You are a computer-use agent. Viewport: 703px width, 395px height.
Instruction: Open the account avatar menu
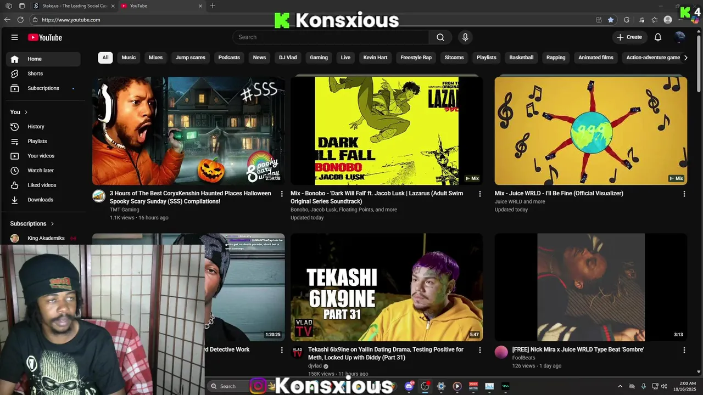click(x=680, y=37)
